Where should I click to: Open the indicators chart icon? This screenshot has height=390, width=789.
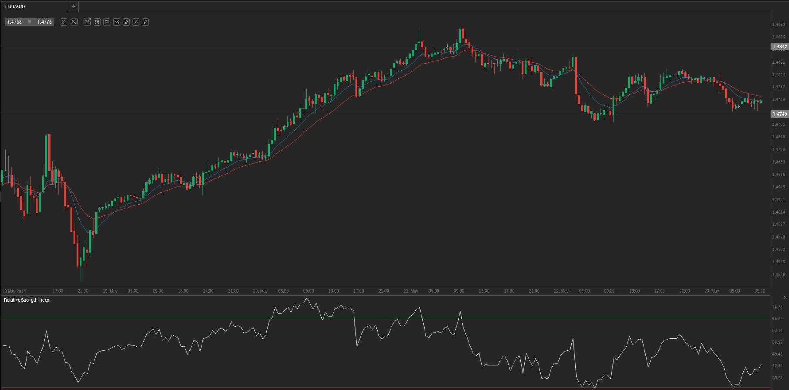[117, 22]
